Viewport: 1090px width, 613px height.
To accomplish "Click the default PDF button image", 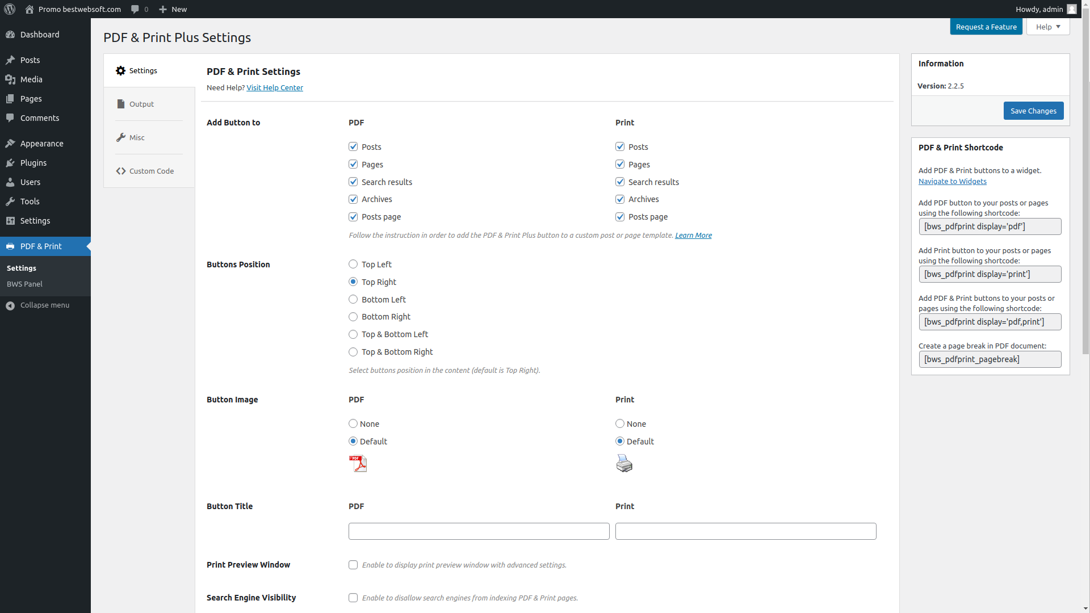I will tap(358, 464).
